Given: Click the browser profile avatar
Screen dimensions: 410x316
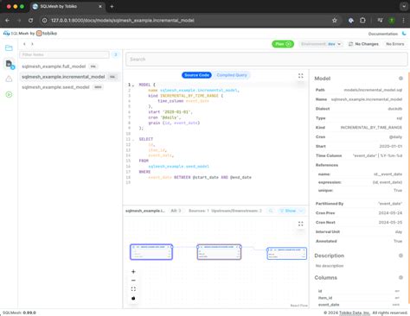Looking at the screenshot, I should pos(392,21).
